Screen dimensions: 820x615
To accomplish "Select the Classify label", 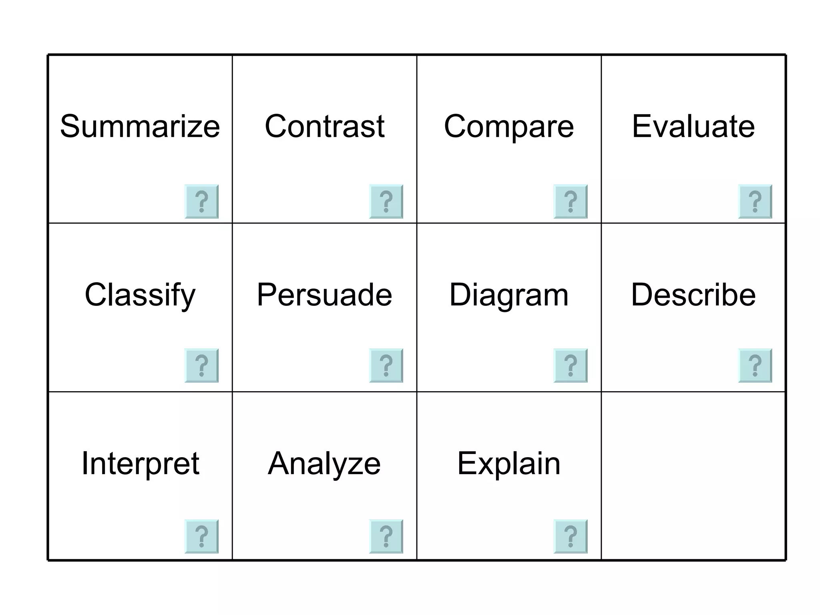I will [140, 295].
